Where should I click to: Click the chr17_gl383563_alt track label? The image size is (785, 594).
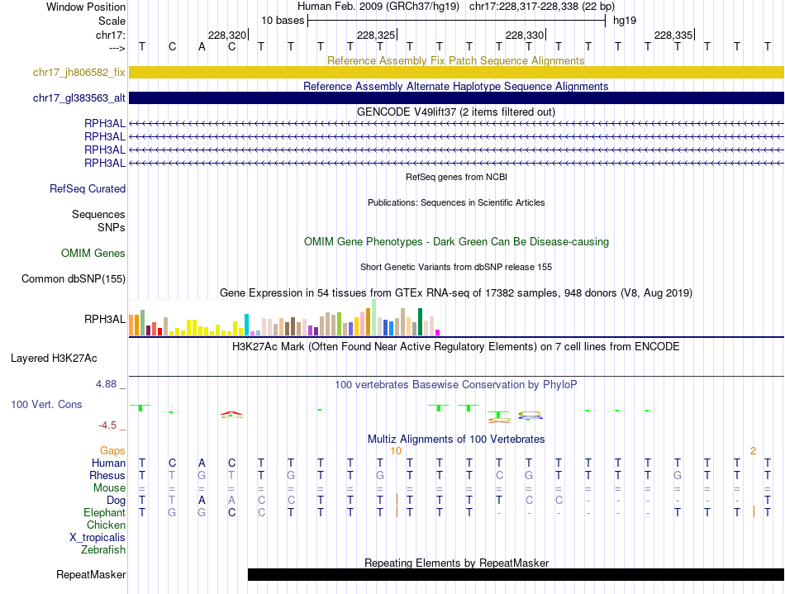click(x=78, y=97)
